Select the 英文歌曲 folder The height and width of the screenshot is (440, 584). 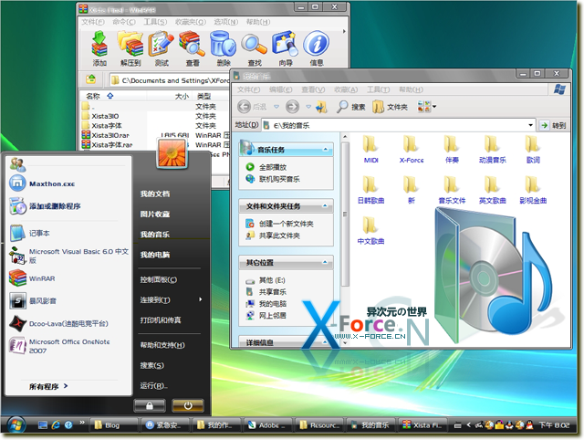[x=493, y=190]
